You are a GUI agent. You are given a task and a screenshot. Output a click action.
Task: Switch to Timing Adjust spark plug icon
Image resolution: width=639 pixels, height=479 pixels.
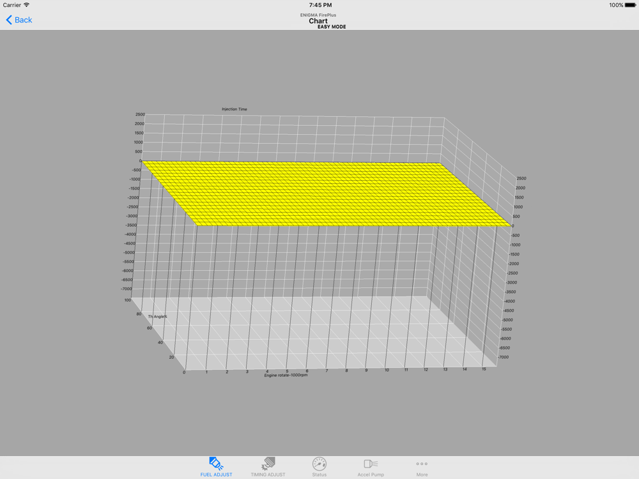pyautogui.click(x=268, y=464)
